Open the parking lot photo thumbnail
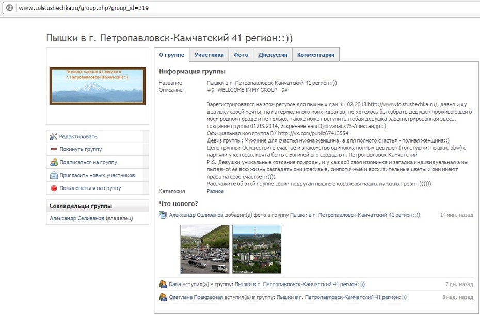 tap(205, 249)
